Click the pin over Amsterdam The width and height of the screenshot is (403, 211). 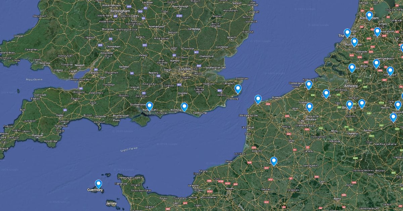click(369, 16)
